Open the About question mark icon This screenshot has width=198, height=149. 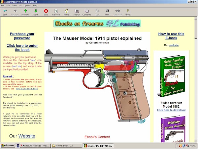(128, 12)
